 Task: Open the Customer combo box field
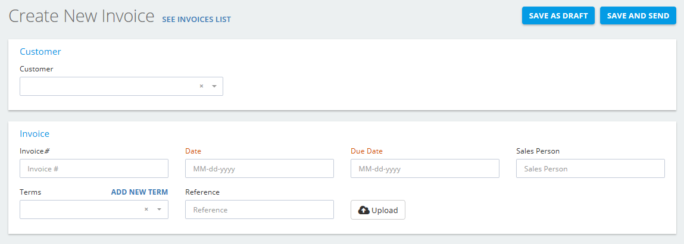pyautogui.click(x=121, y=86)
